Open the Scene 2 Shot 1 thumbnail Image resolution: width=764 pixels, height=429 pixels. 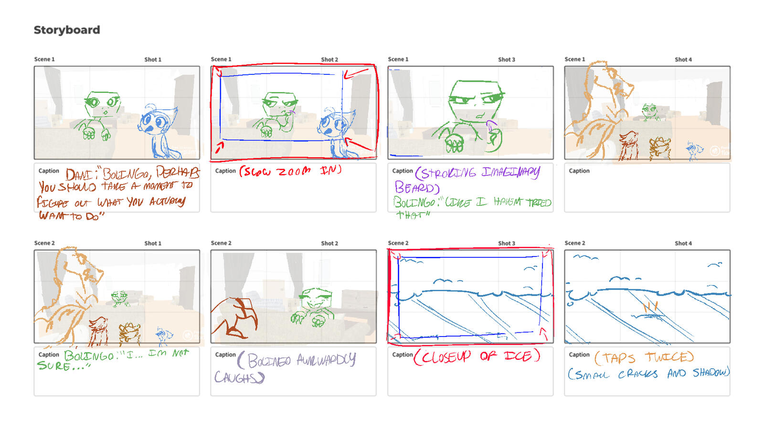coord(117,296)
